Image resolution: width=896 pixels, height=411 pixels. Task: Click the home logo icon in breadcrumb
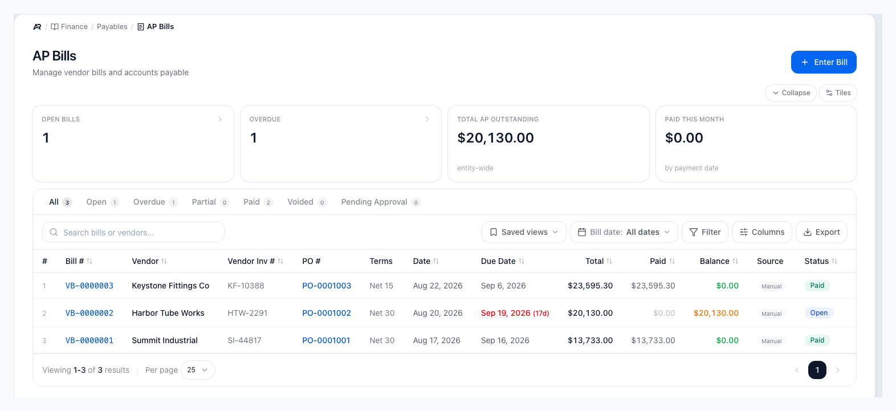tap(37, 27)
